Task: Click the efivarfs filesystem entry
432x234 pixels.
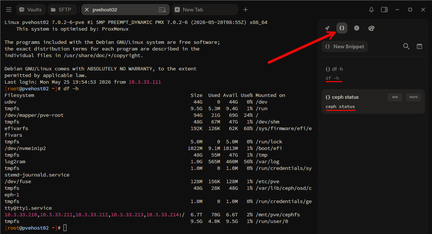Action: 16,128
